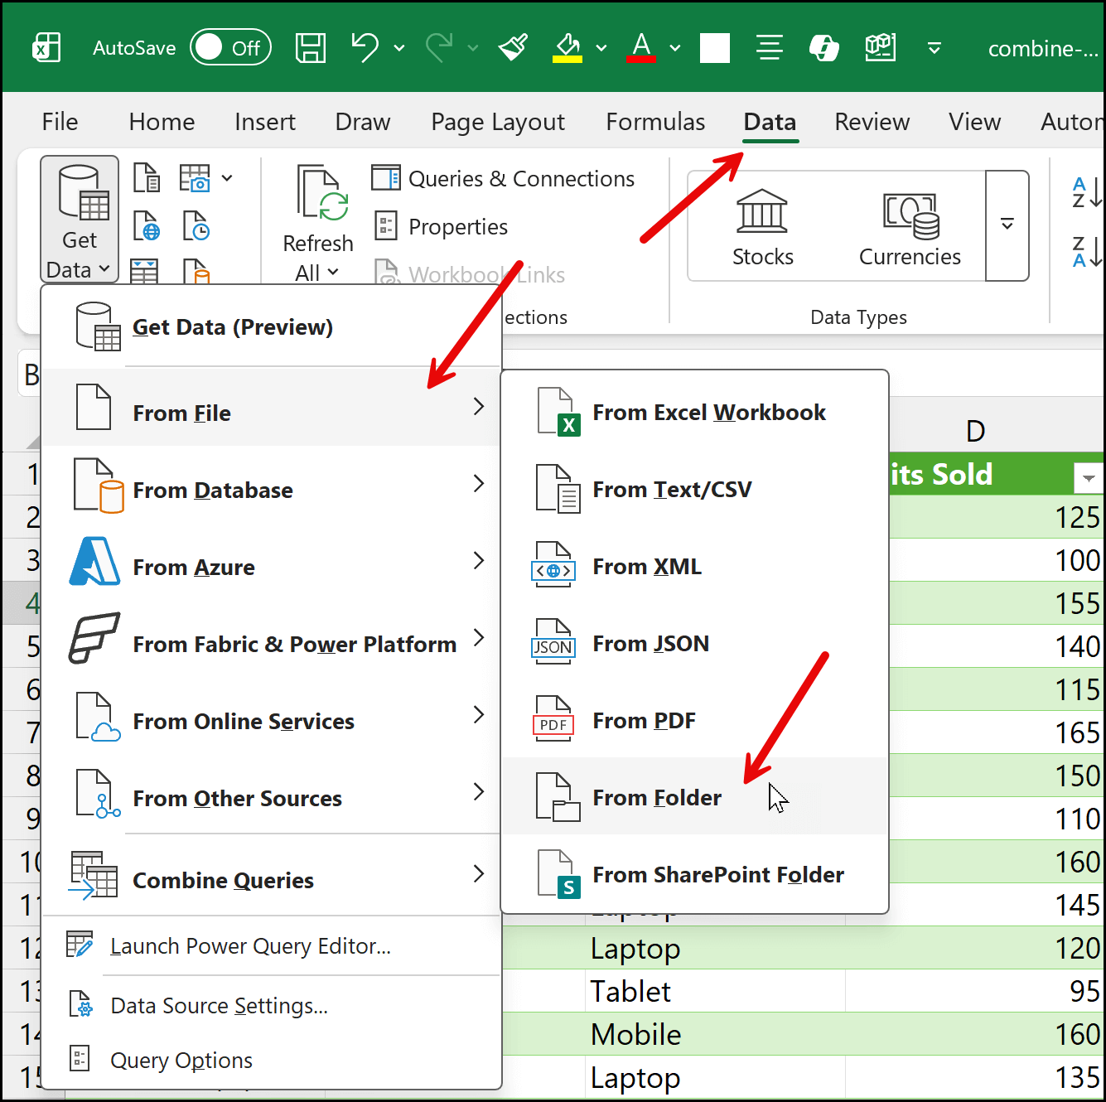The image size is (1106, 1102).
Task: Click the Undo arrow icon
Action: (x=365, y=48)
